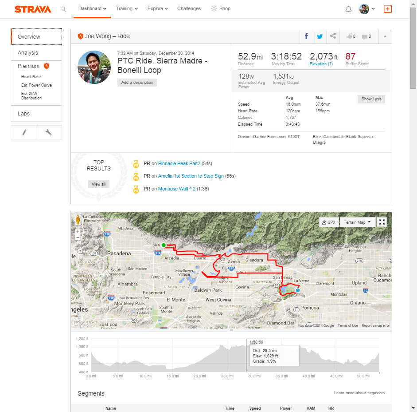Open the Pinnacle Peak Part2 segment link

pos(179,163)
